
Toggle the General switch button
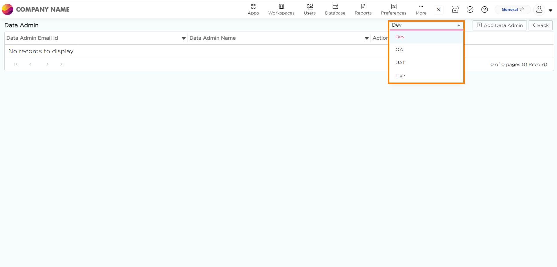click(513, 10)
